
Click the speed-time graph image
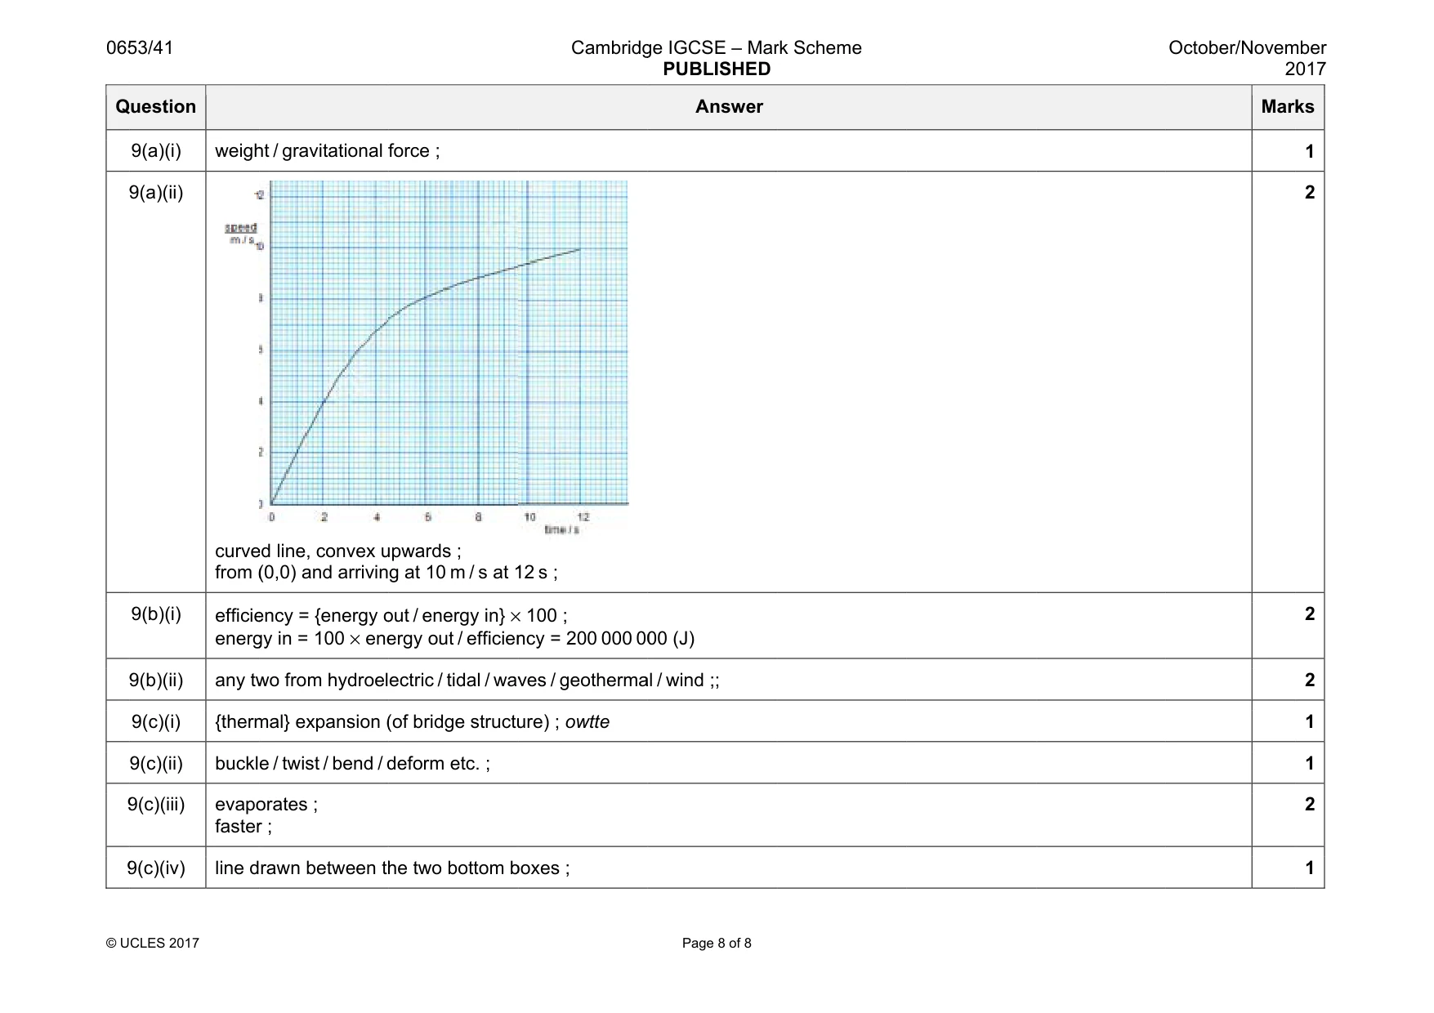(427, 357)
